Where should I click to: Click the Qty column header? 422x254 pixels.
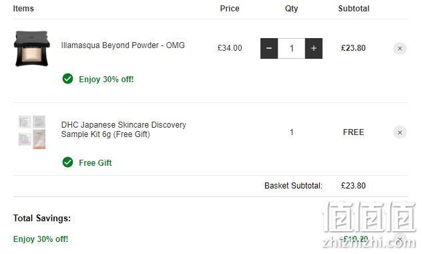[x=292, y=9]
